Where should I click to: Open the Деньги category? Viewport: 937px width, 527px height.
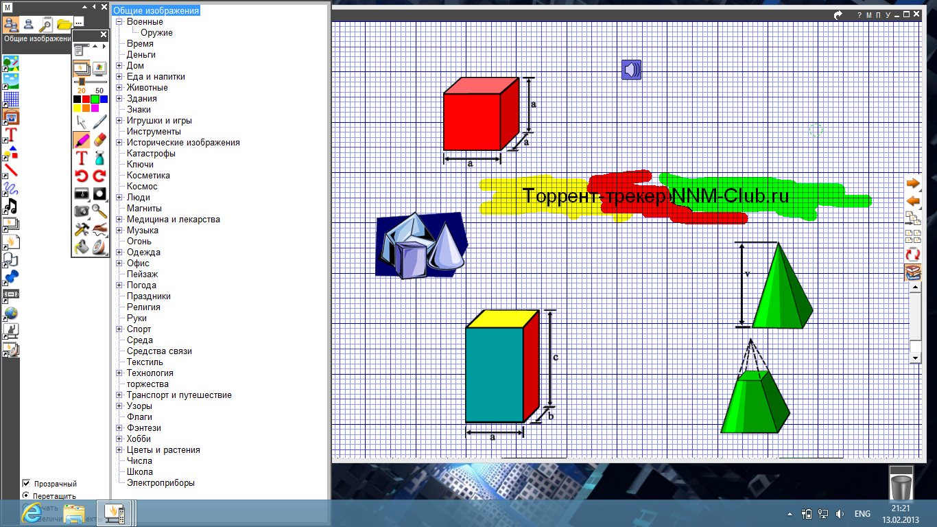click(x=141, y=55)
